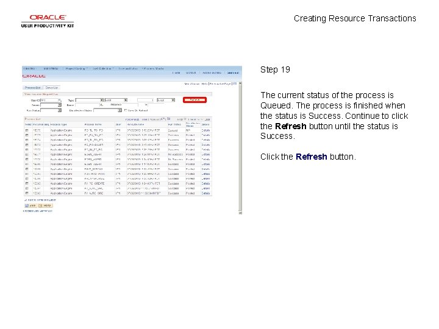This screenshot has height=329, width=439.
Task: Select the checkbox in the Queued row
Action: pos(27,130)
